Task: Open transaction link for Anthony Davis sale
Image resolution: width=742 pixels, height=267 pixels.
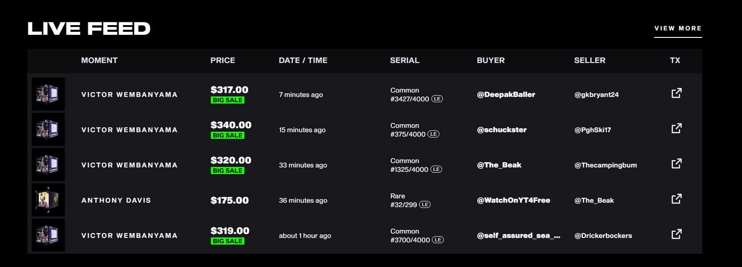Action: [x=676, y=199]
